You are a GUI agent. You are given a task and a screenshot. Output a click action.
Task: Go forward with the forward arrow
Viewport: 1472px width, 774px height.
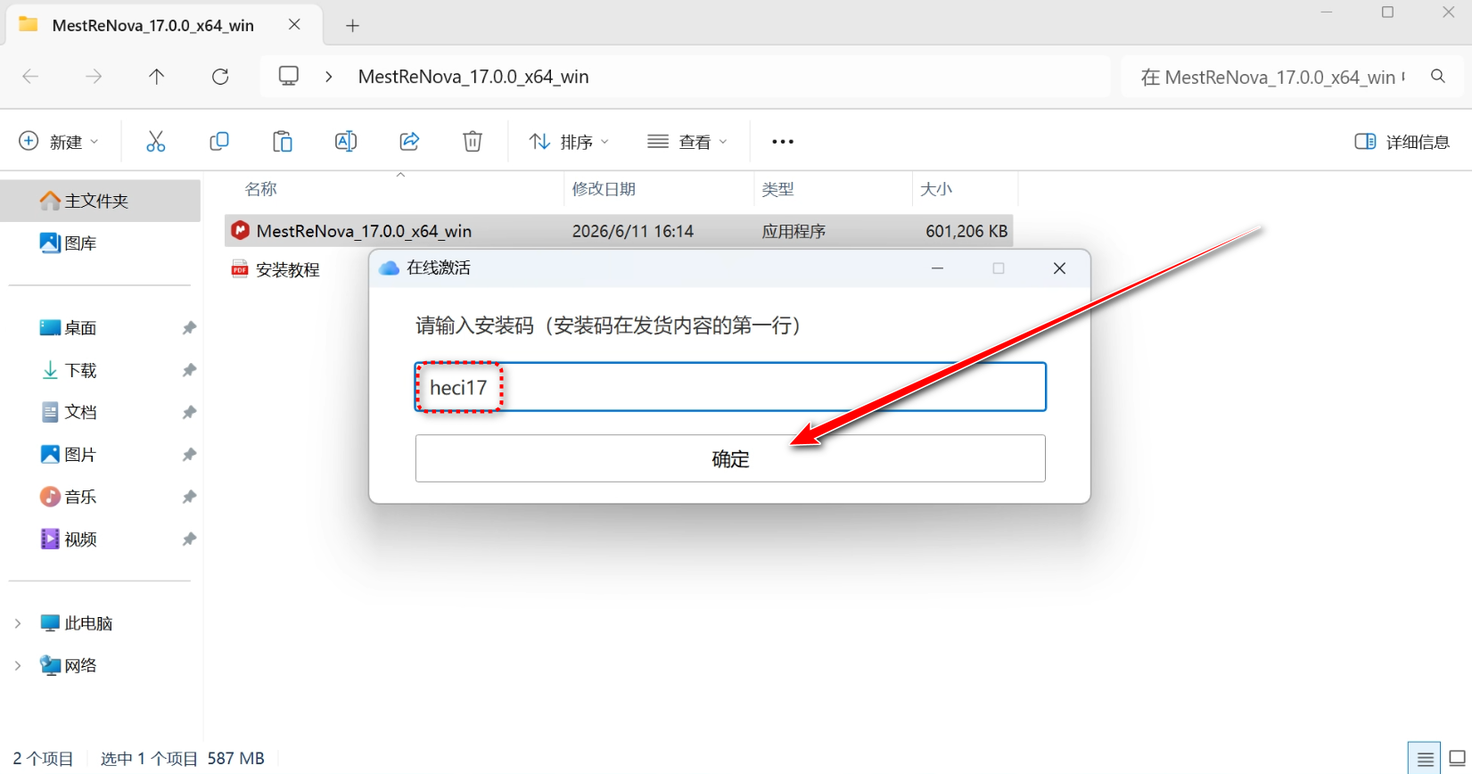[94, 77]
